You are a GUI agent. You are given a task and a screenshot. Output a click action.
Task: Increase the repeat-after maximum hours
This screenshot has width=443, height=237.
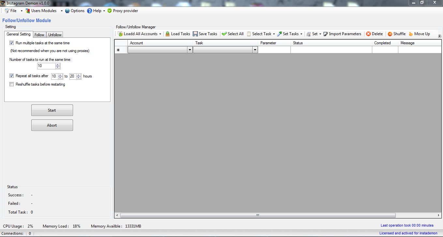point(79,75)
